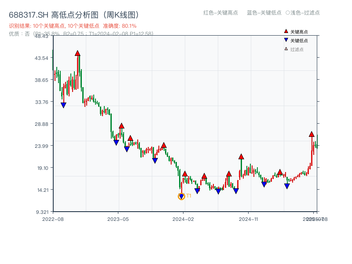
Task: Click the 2024-11 x-axis date label
Action: point(249,219)
